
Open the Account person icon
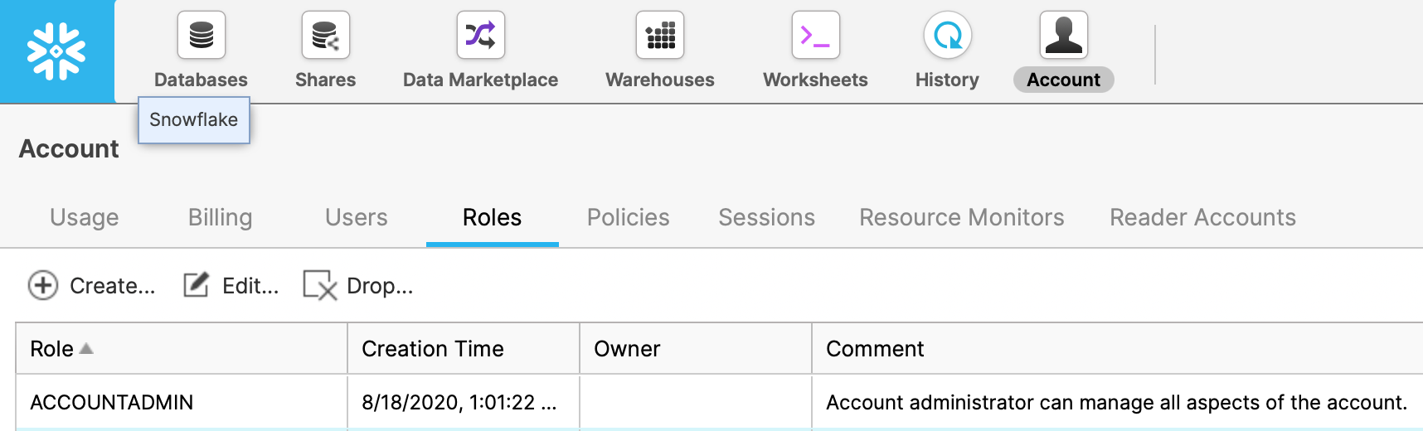click(x=1064, y=35)
